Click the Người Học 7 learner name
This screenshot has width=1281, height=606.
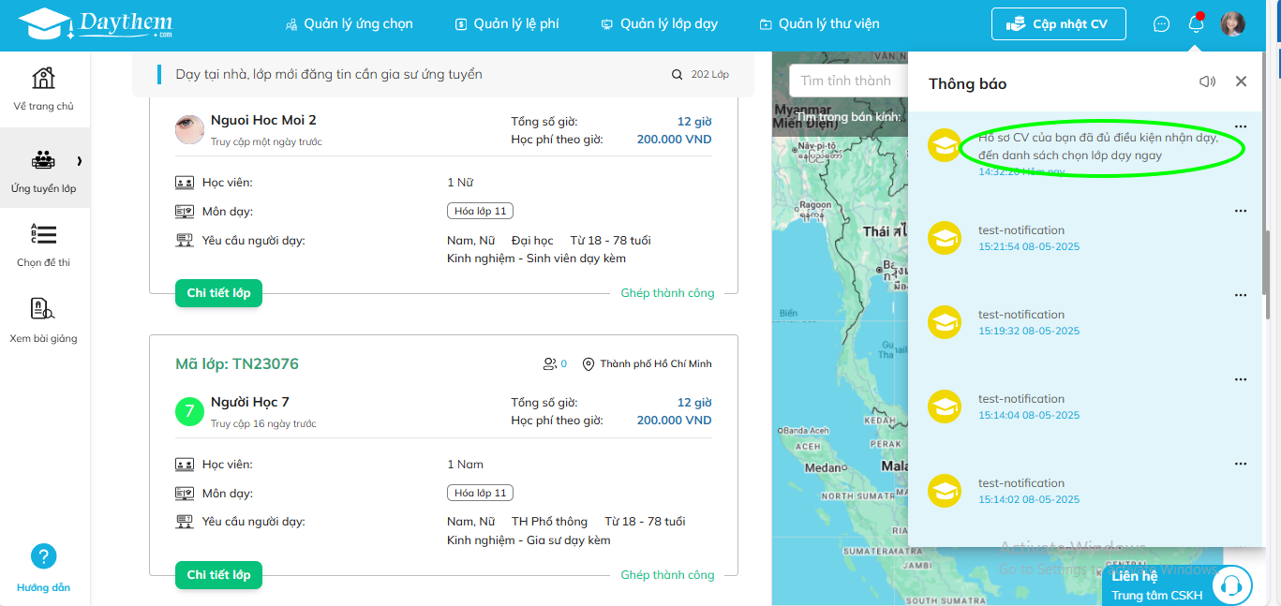pos(250,402)
